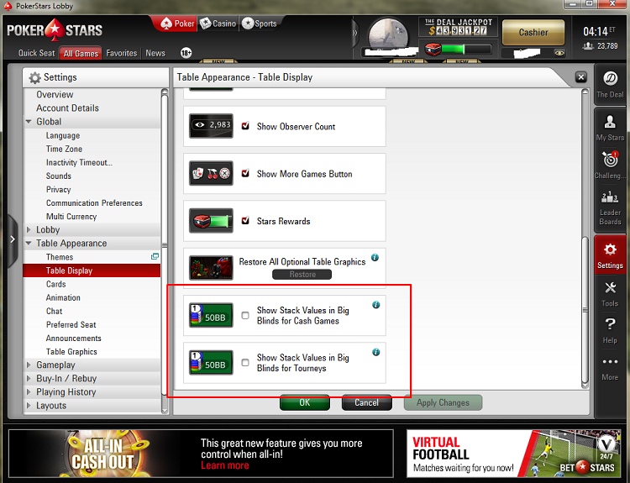Click the More Games thumbnail image

211,173
